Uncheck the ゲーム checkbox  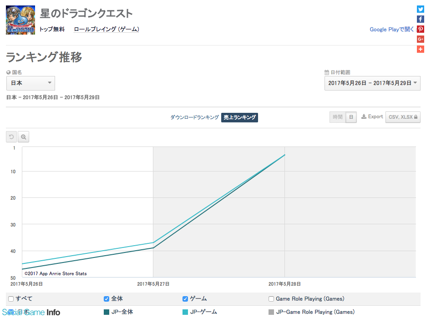tap(185, 299)
